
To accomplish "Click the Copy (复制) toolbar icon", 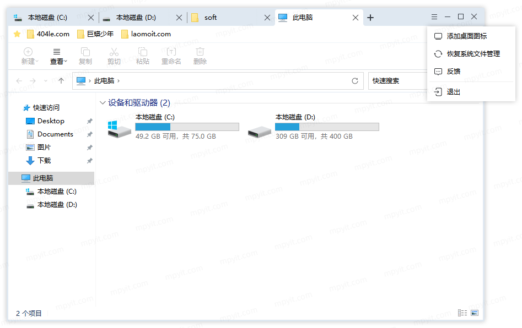I will (85, 52).
